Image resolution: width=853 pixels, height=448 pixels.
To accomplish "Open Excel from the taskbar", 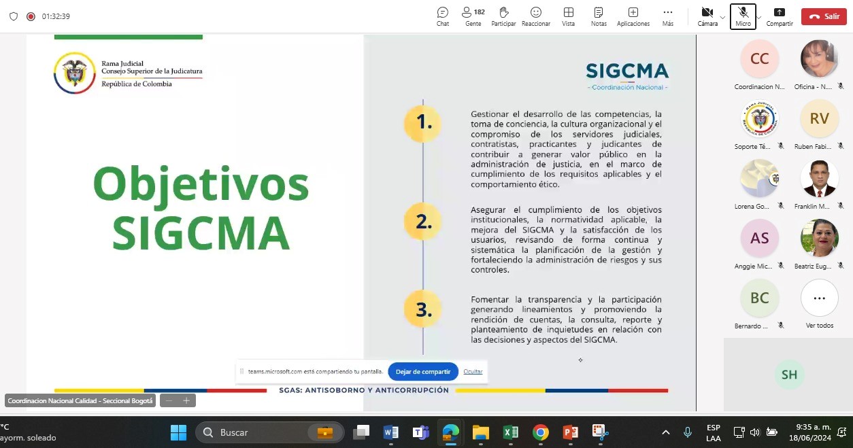I will [x=510, y=432].
